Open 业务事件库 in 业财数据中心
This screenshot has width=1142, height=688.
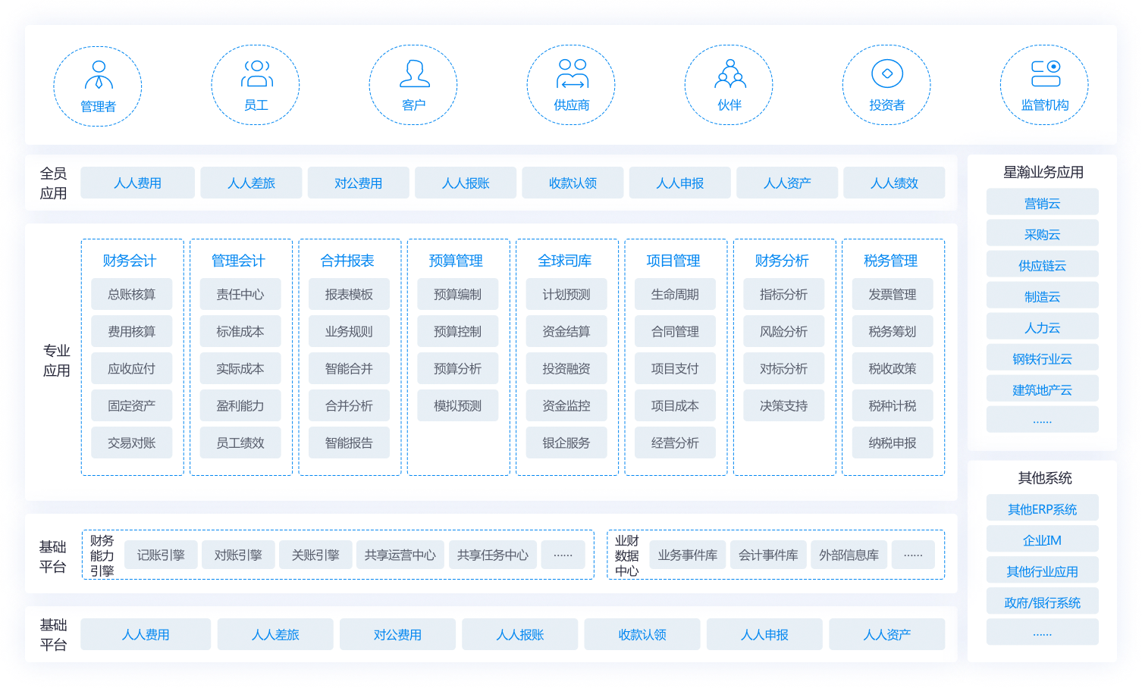pyautogui.click(x=688, y=555)
